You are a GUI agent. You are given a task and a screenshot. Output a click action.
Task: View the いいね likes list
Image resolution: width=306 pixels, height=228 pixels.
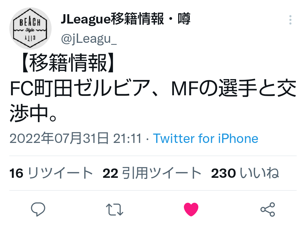tap(259, 173)
